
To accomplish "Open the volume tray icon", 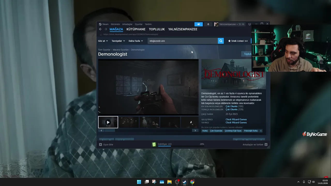I will click(313, 182).
